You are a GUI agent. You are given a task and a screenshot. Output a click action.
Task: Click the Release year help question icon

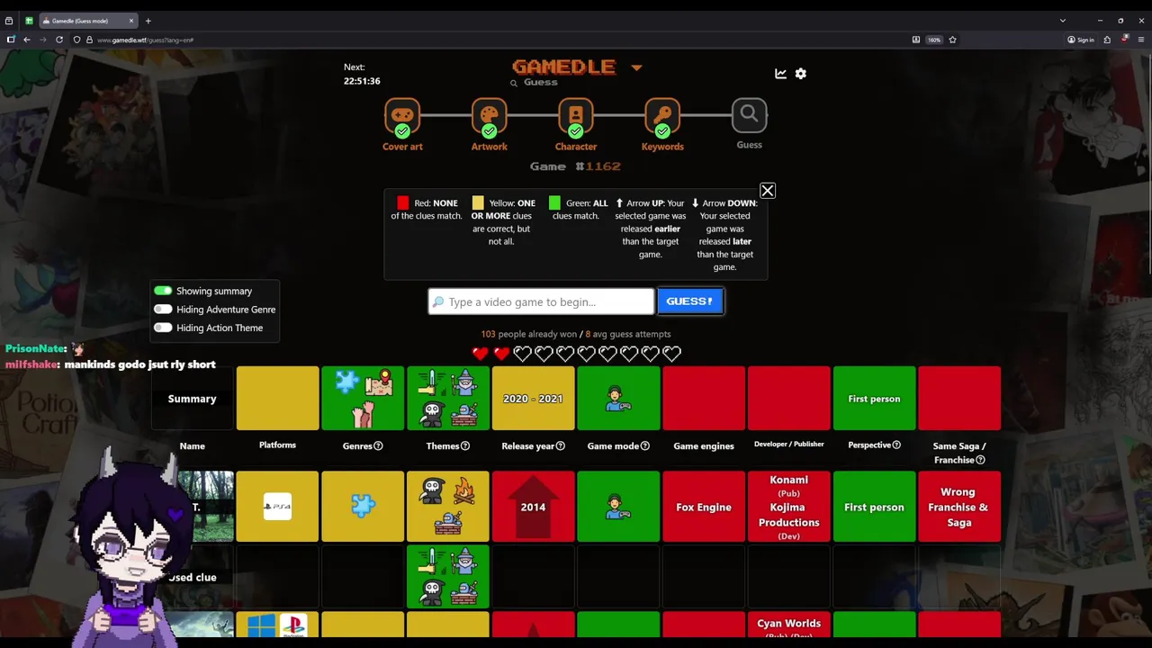(x=560, y=445)
